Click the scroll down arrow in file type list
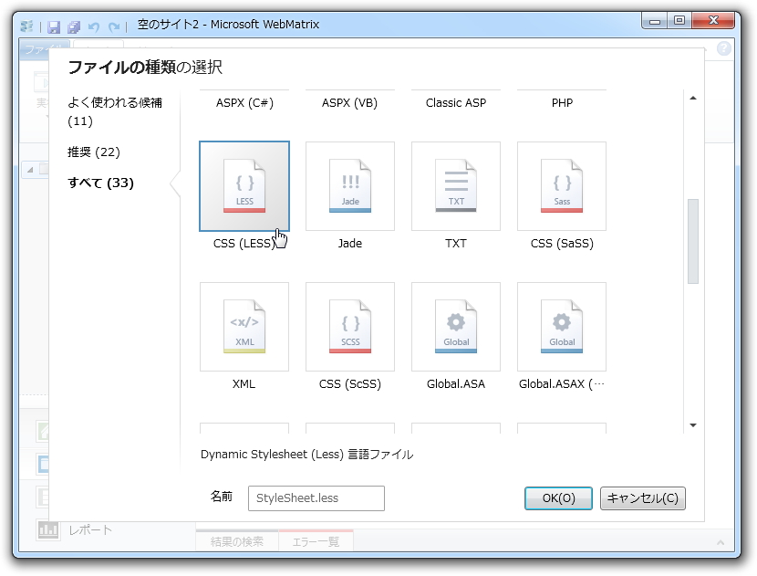 (693, 425)
